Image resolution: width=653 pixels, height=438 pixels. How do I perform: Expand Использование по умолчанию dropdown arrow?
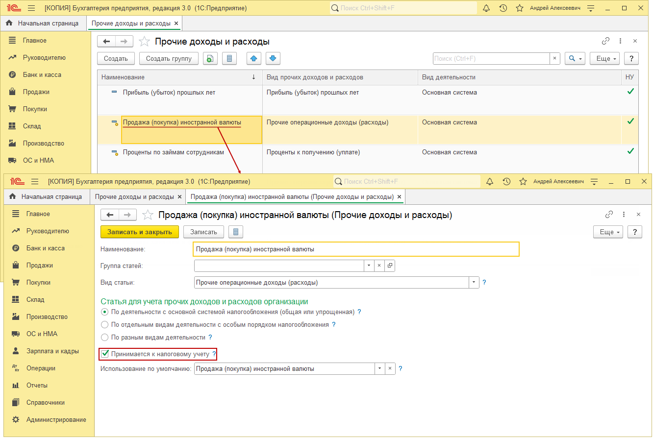tap(380, 368)
